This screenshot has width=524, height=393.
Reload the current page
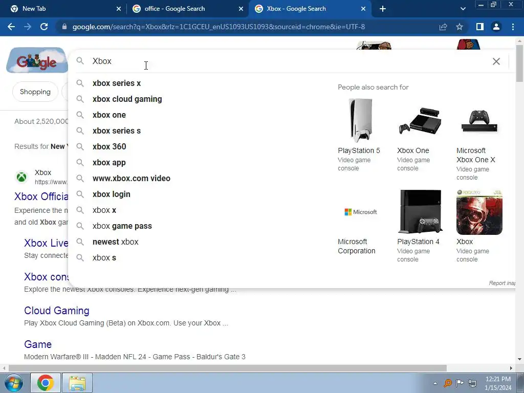(44, 27)
